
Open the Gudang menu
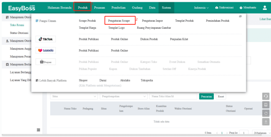pyautogui.click(x=137, y=8)
